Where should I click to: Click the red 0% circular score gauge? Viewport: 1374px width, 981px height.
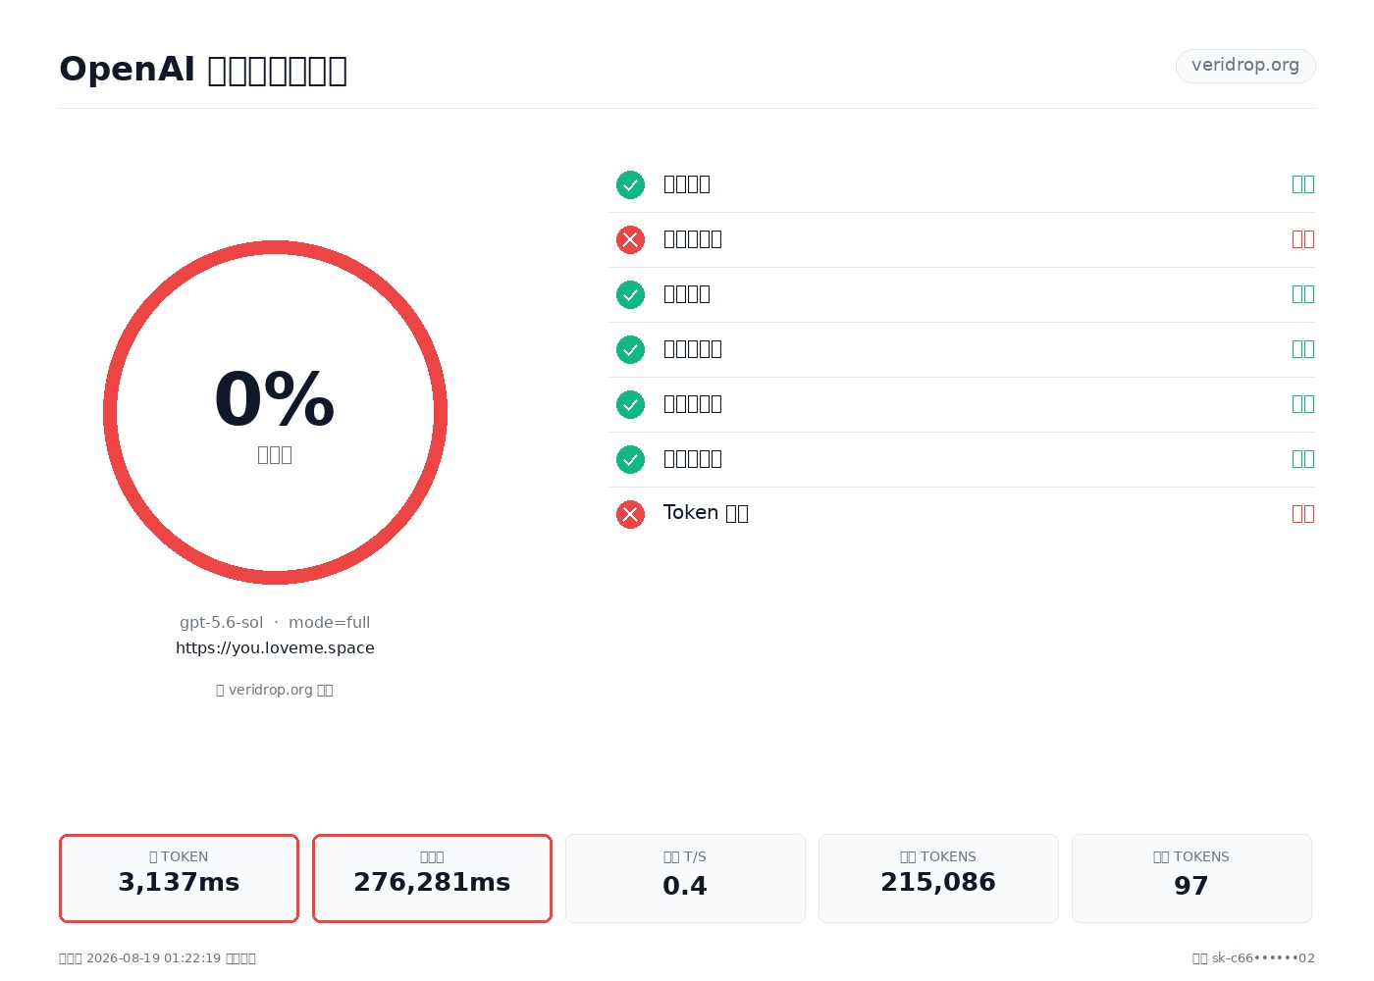(275, 412)
